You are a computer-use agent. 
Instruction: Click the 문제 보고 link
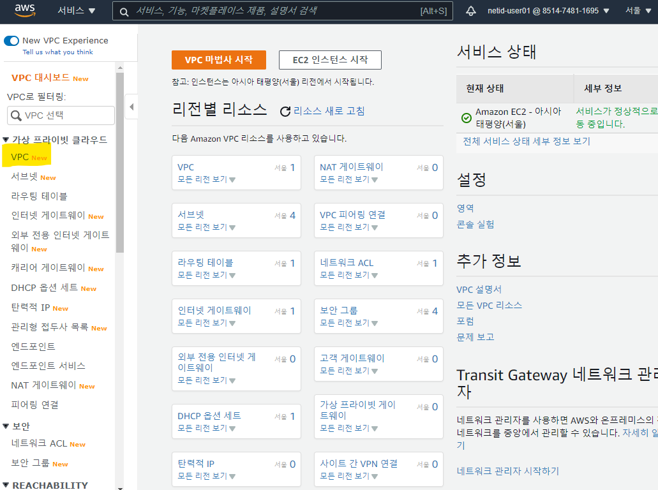tap(475, 337)
